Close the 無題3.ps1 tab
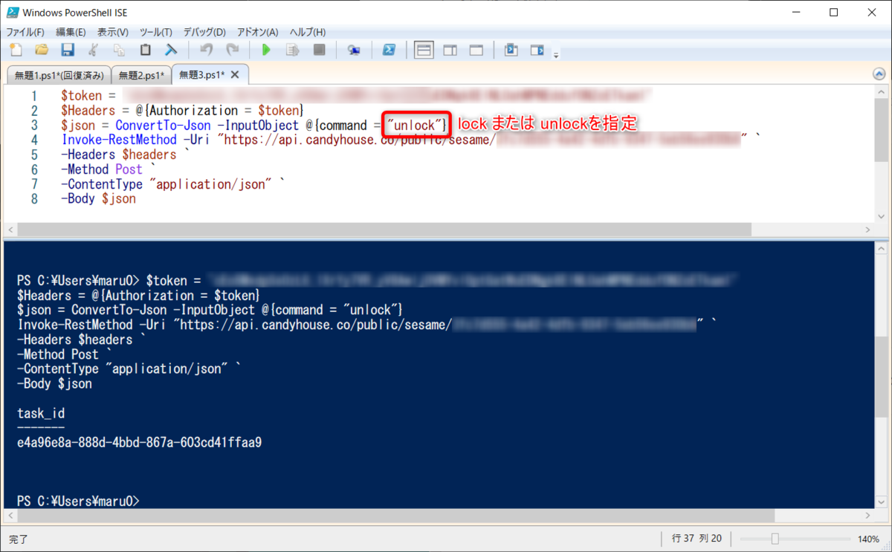Viewport: 892px width, 552px height. [x=235, y=75]
